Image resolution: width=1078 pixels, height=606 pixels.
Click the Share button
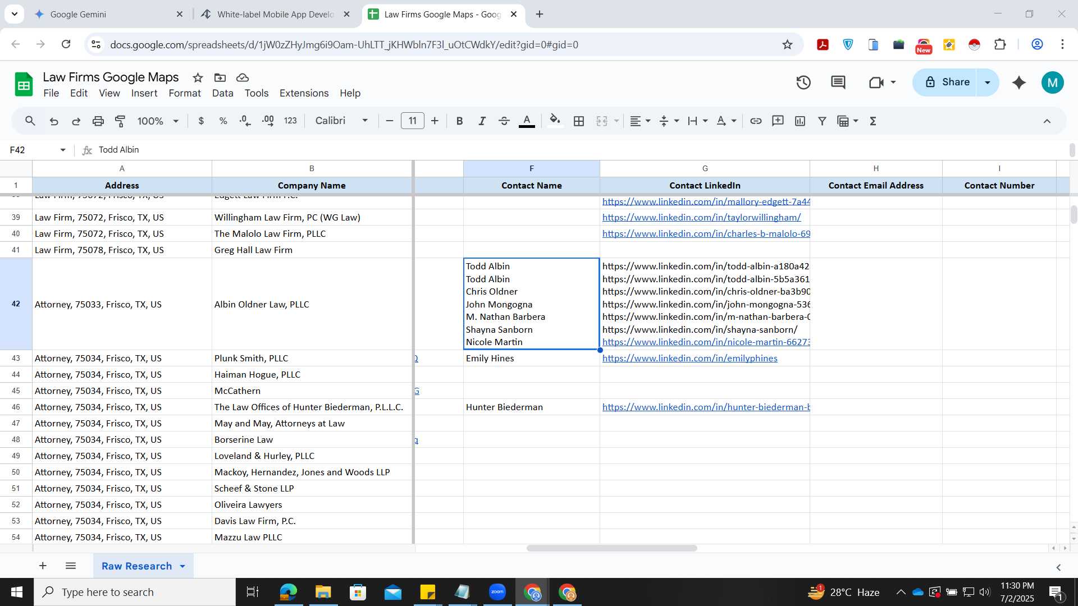point(945,82)
